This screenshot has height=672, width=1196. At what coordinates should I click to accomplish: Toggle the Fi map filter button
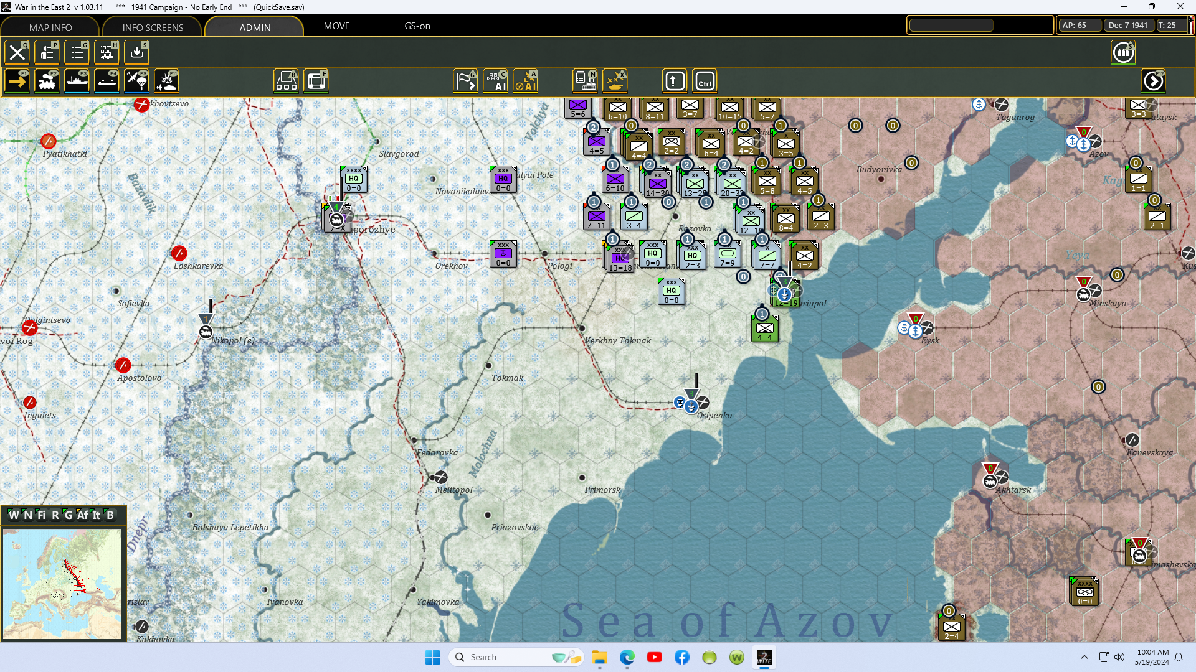tap(41, 515)
